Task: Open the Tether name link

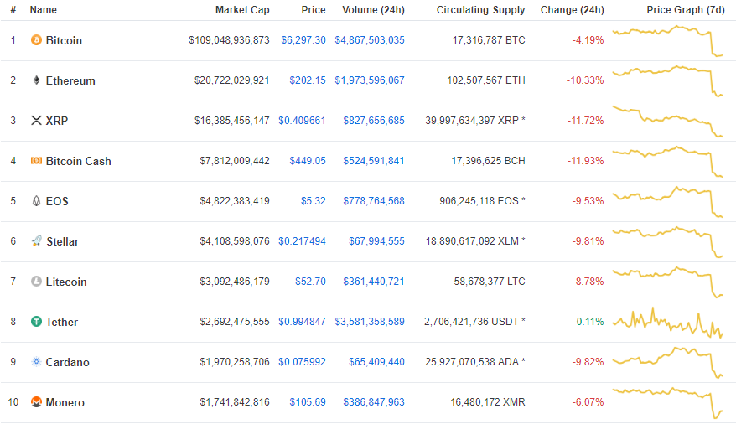Action: point(62,322)
